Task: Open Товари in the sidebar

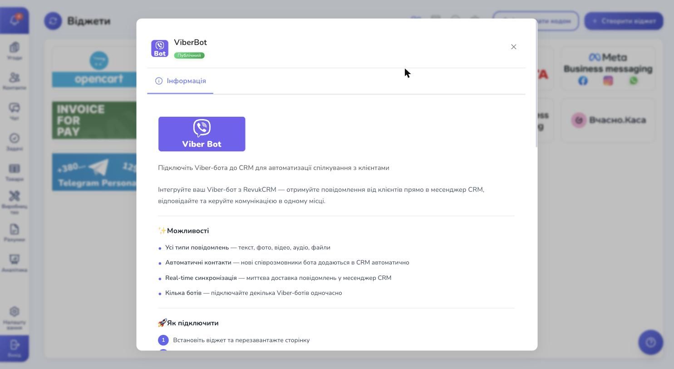Action: [x=15, y=172]
